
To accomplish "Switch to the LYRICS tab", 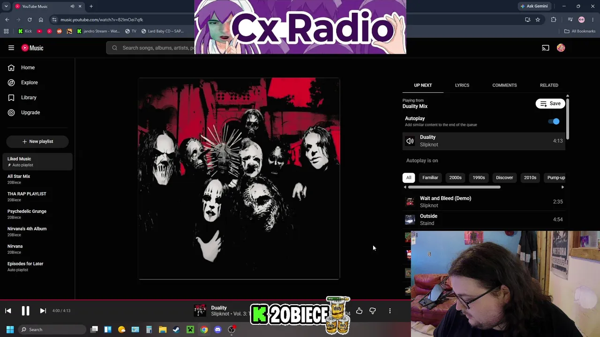I will point(462,85).
